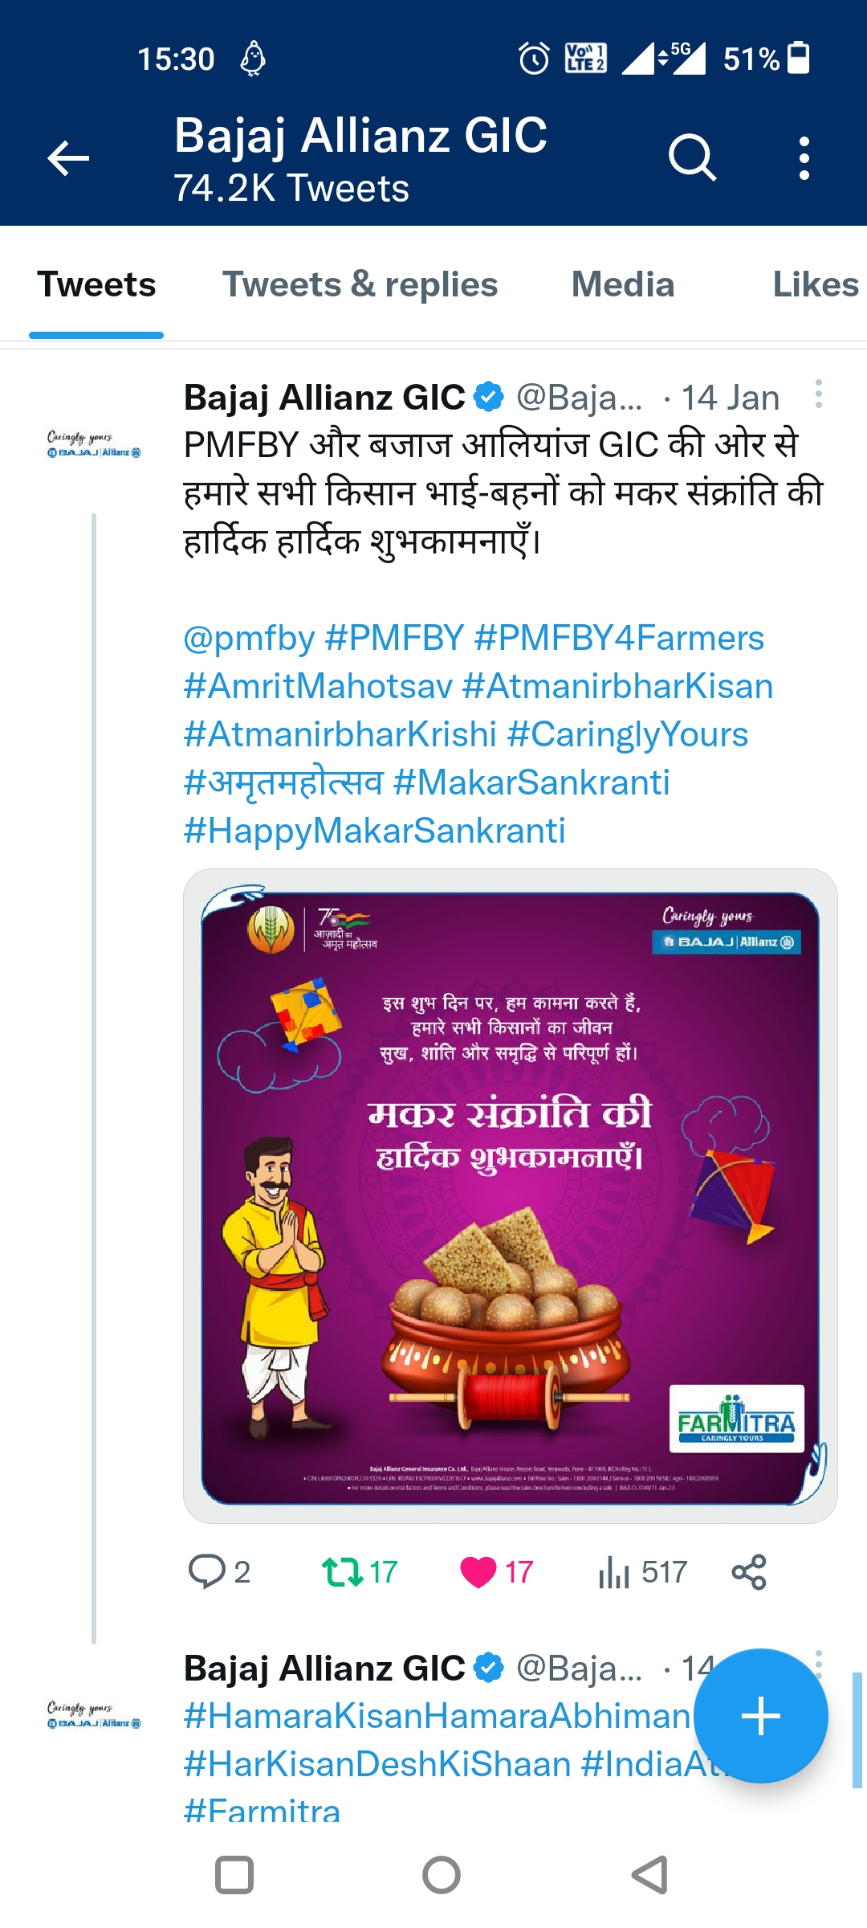Unlike the Makar Sankranti tweet
Image resolution: width=867 pixels, height=1928 pixels.
(x=478, y=1571)
